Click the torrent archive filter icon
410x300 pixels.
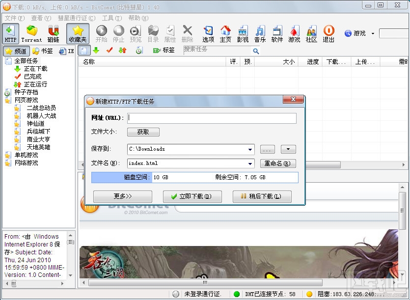point(139,50)
